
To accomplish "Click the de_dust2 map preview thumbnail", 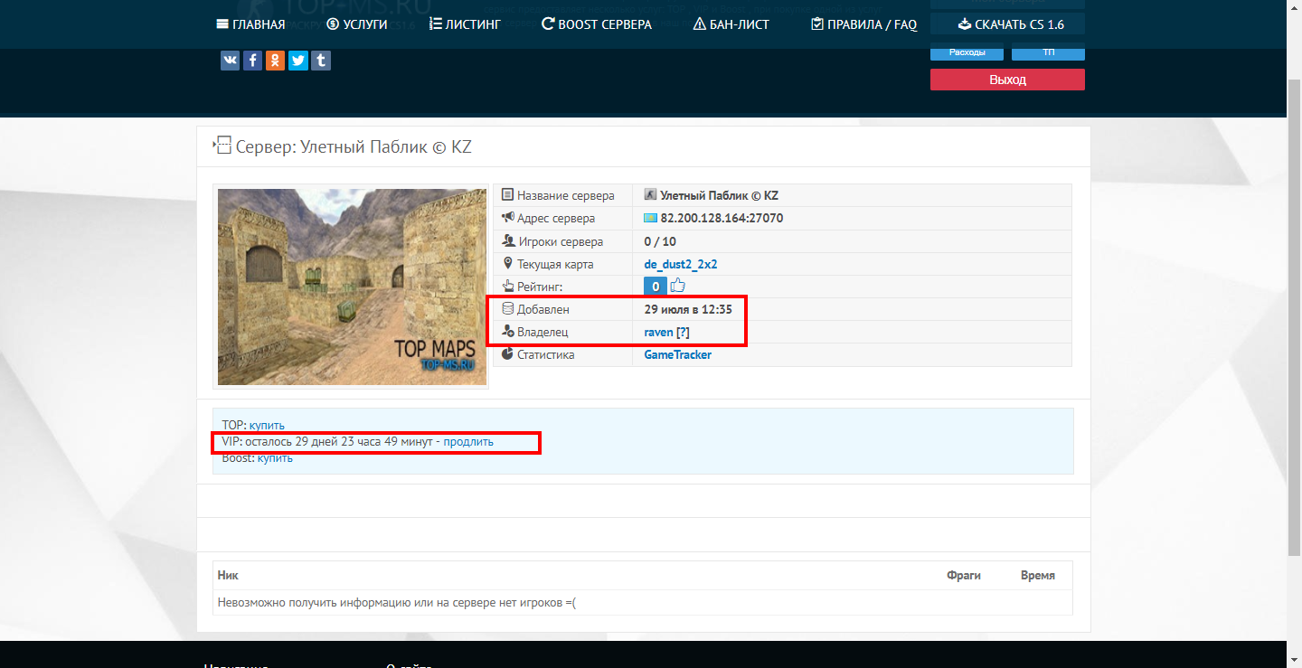I will tap(352, 287).
